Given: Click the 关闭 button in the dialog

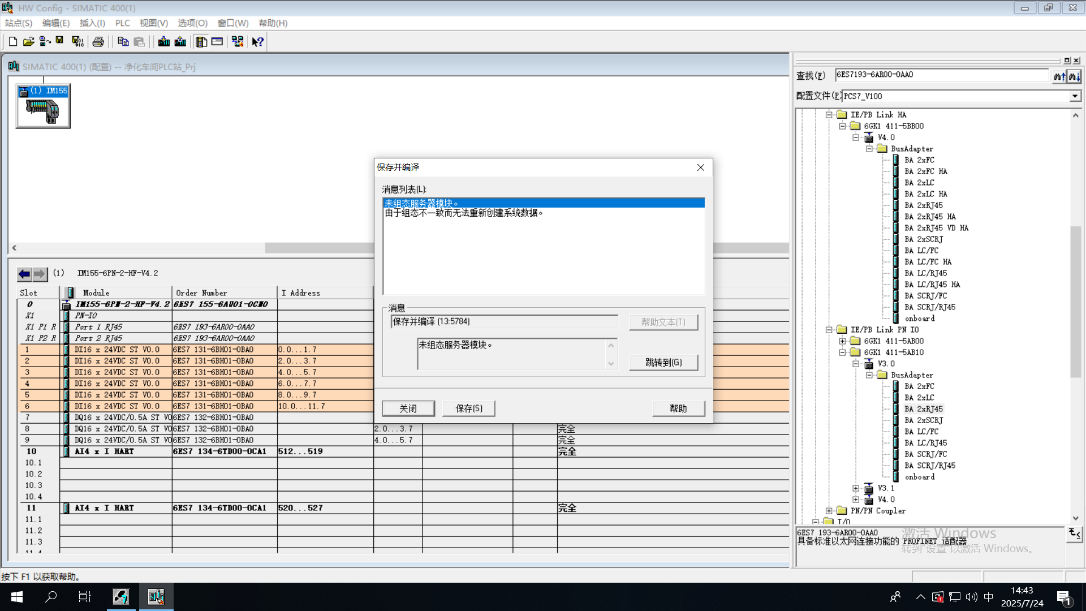Looking at the screenshot, I should click(408, 408).
